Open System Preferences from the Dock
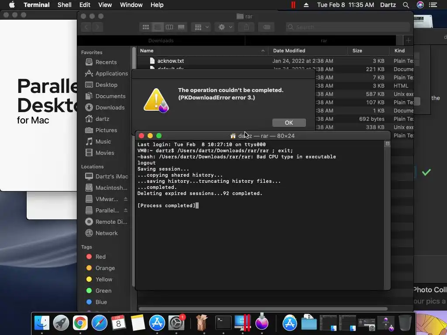 (x=176, y=323)
